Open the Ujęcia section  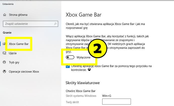[x=13, y=53]
